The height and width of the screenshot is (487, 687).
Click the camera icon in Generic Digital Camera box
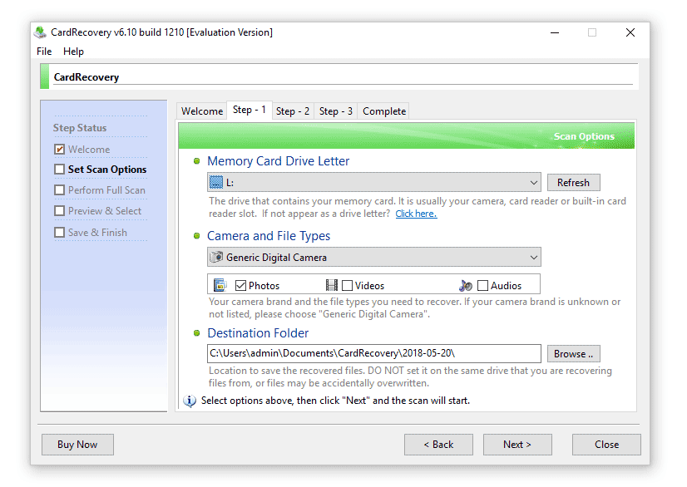click(x=216, y=257)
